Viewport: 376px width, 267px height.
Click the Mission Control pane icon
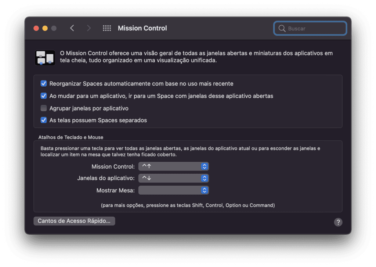(45, 58)
